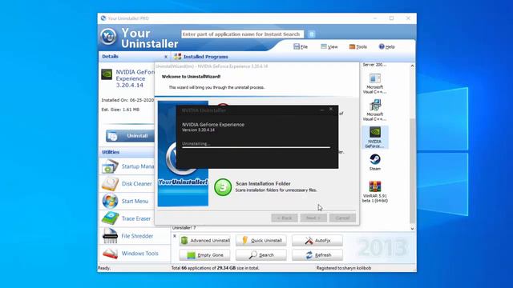
Task: Click the Installed Programs tab icon
Action: 178,57
